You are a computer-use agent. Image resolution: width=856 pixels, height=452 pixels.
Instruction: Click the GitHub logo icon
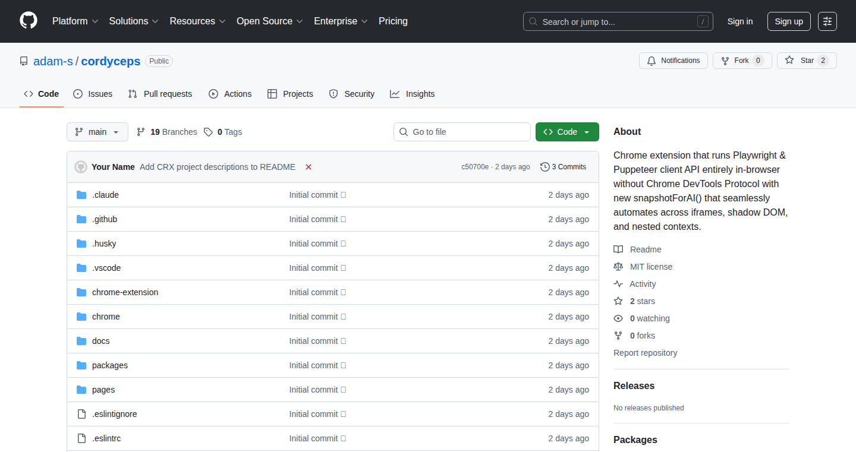29,21
